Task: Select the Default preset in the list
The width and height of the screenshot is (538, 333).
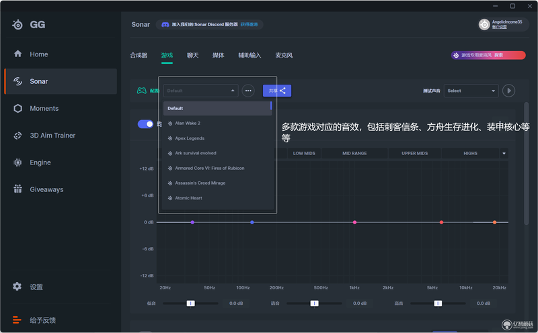Action: [217, 108]
